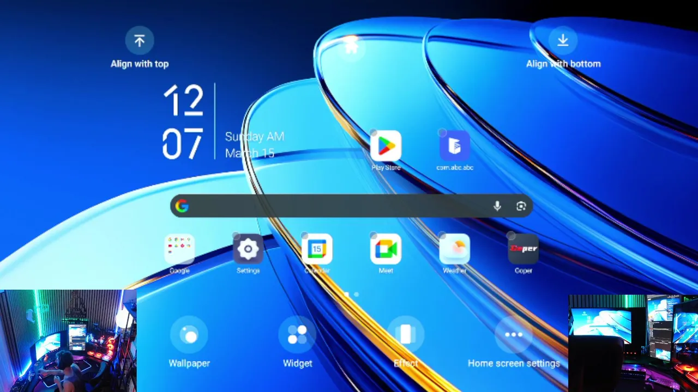Click the "Settings" app label
Viewport: 698px width, 392px height.
[x=248, y=271]
